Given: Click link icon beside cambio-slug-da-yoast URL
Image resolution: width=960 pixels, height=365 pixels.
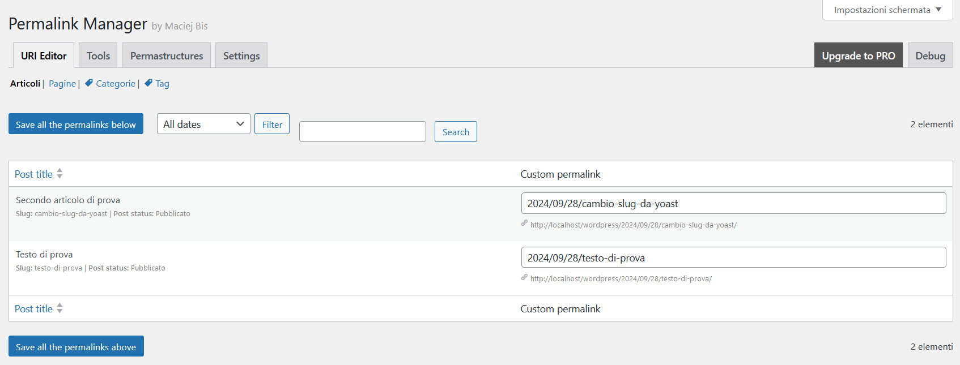Looking at the screenshot, I should click(x=525, y=224).
